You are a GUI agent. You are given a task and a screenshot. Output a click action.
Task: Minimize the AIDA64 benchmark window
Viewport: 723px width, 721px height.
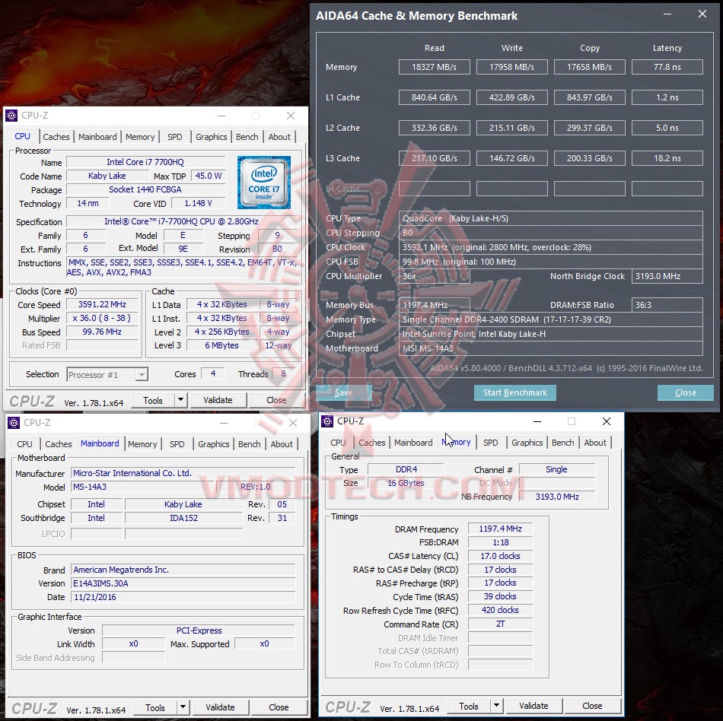pyautogui.click(x=667, y=14)
